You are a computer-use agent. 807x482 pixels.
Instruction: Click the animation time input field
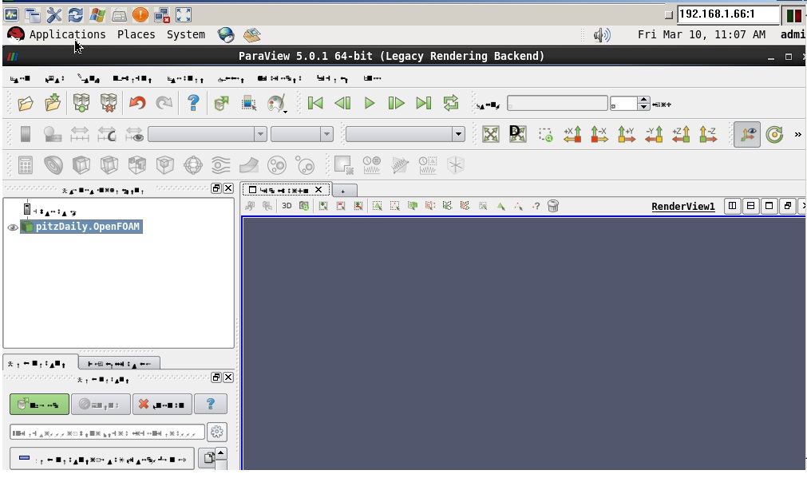557,104
